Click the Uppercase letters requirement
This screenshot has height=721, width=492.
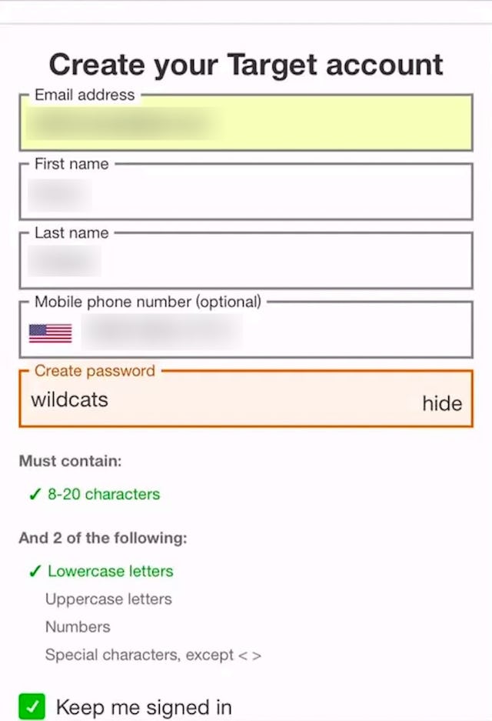pos(108,599)
